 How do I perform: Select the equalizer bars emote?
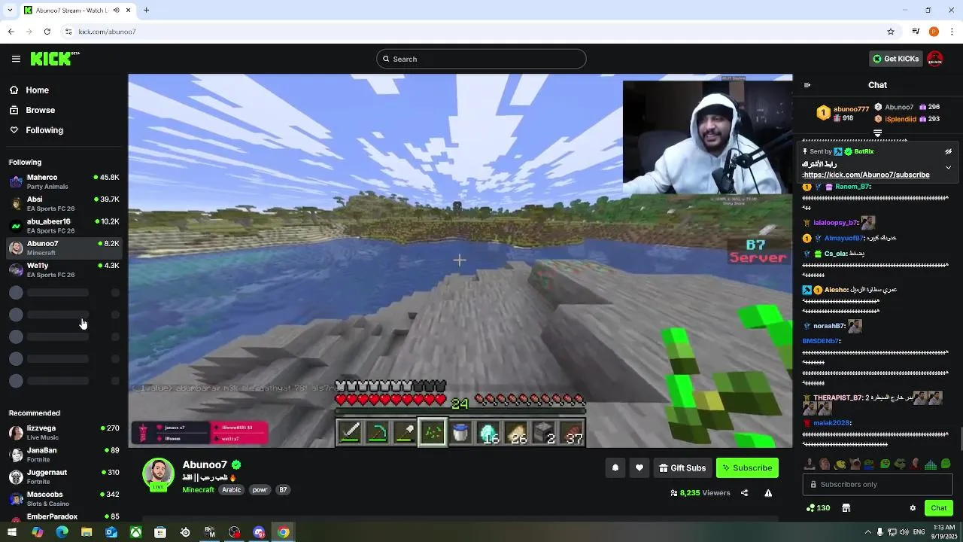coord(931,464)
